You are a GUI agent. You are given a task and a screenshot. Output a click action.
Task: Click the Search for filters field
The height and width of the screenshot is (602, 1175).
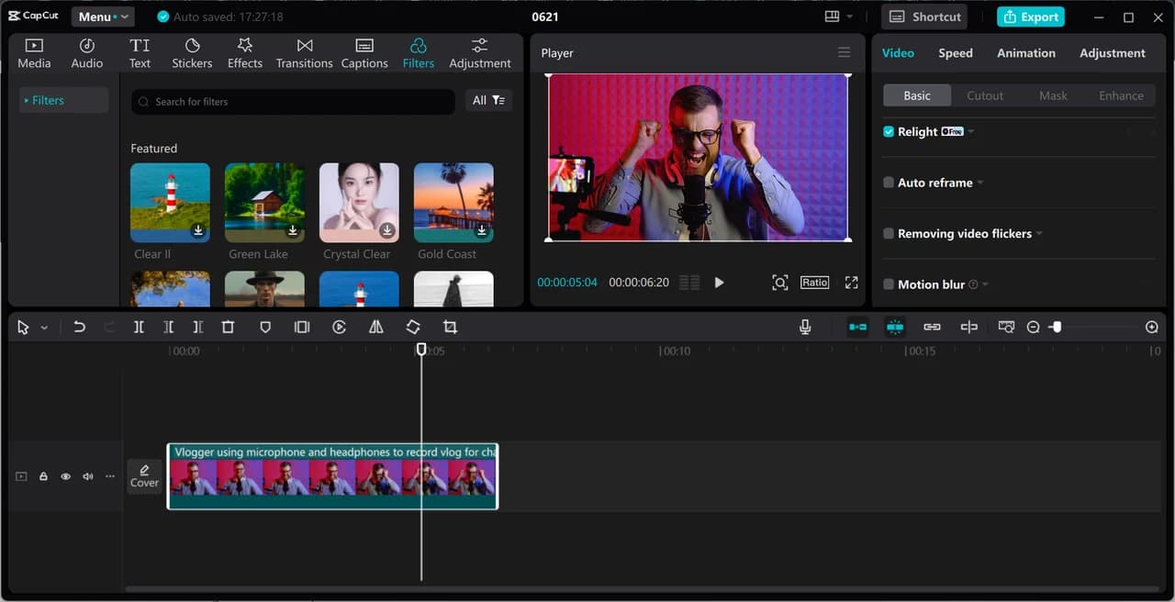click(x=293, y=102)
